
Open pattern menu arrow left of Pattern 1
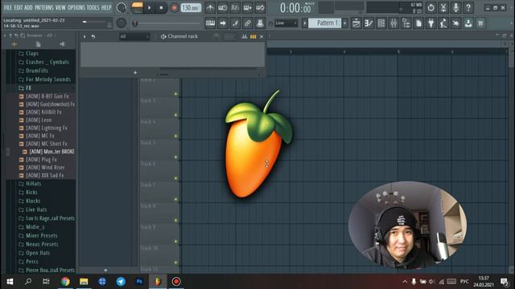(305, 23)
